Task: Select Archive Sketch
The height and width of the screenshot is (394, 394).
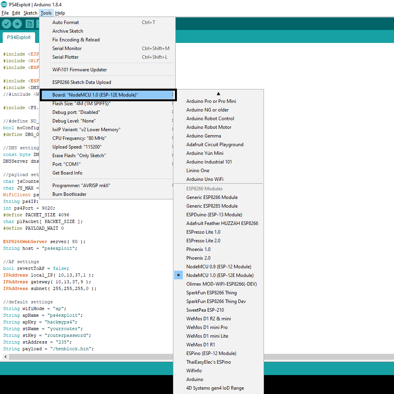Action: coord(107,31)
